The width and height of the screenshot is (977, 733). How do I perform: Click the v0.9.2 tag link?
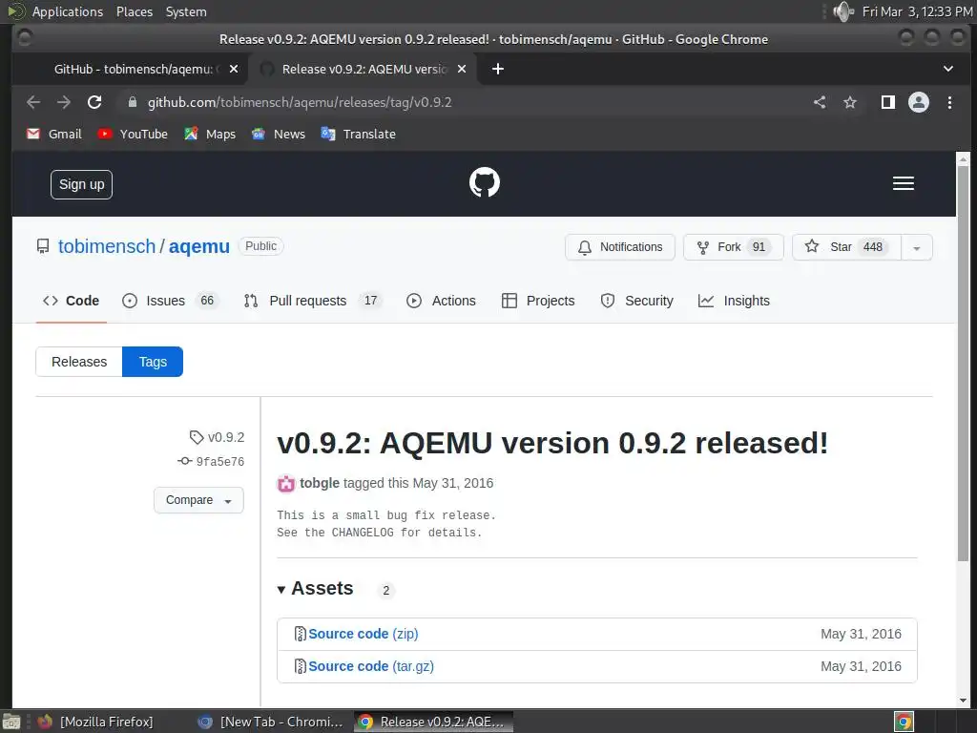click(225, 437)
